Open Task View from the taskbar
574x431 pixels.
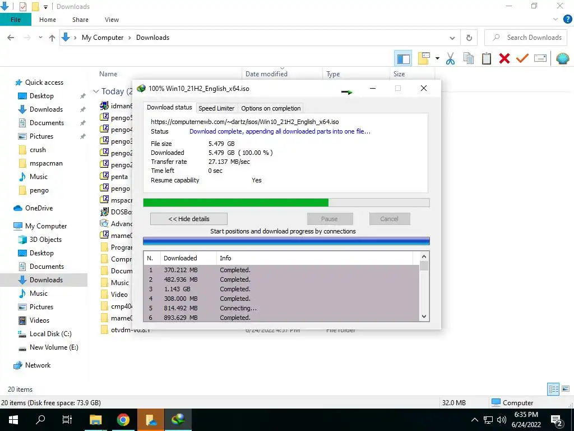[67, 420]
